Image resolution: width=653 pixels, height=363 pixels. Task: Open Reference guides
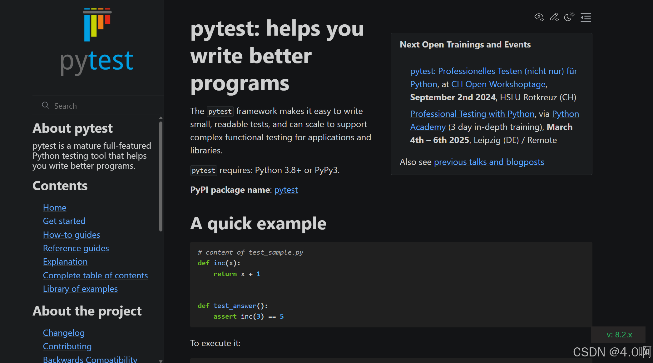(x=76, y=248)
